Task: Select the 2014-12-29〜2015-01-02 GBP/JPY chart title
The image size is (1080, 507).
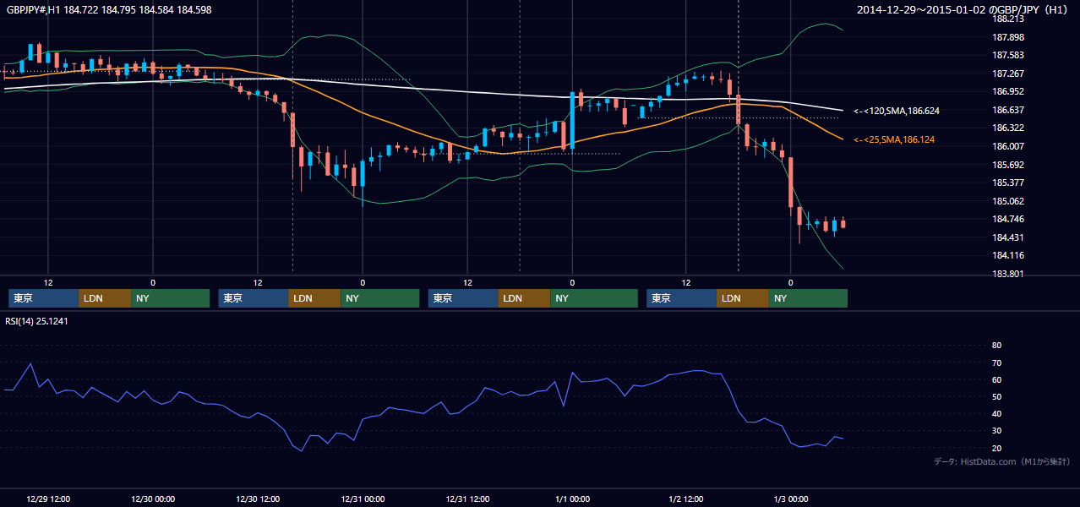Action: point(963,10)
